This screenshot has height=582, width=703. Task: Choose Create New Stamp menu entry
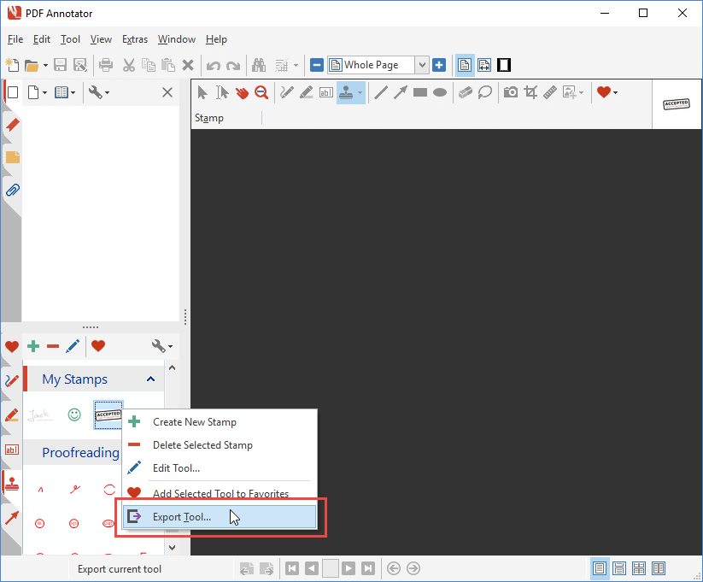coord(220,422)
